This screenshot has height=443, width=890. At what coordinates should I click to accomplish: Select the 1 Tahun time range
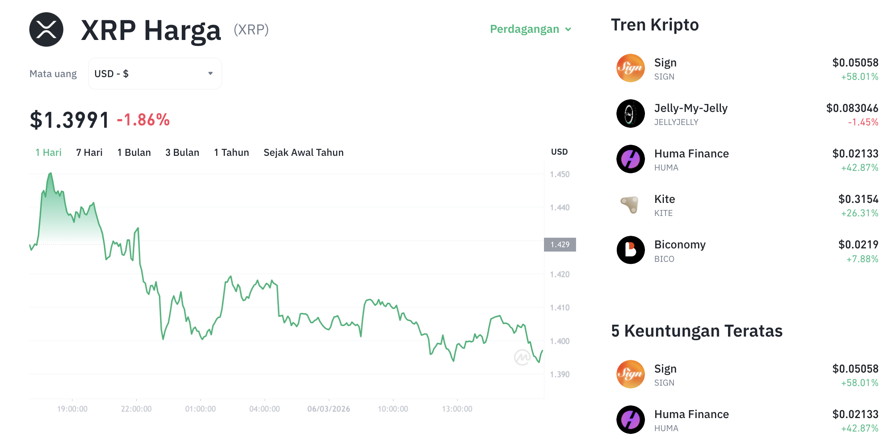(x=231, y=152)
